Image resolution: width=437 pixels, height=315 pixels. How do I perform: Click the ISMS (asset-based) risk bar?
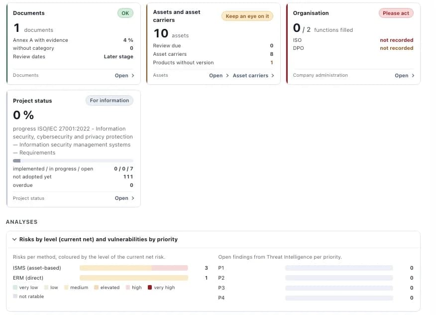click(134, 268)
